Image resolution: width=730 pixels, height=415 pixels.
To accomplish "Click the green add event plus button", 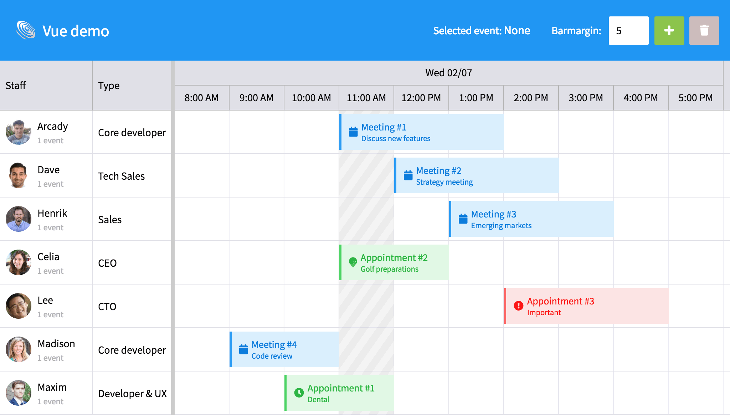I will pyautogui.click(x=669, y=31).
